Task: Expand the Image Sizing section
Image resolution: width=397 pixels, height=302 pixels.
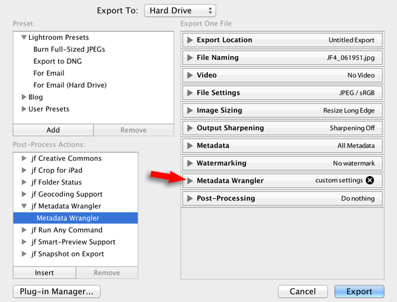Action: click(x=190, y=111)
